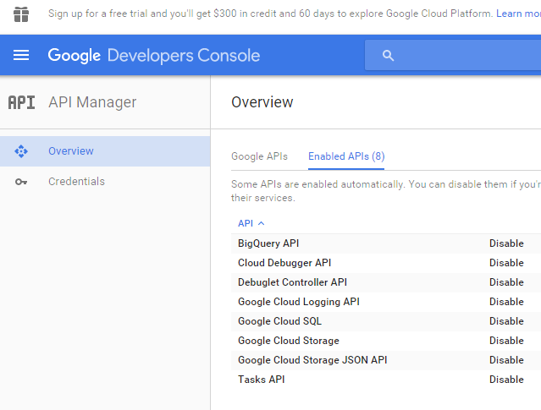Viewport: 541px width, 410px height.
Task: Disable the Debuglet Controller API
Action: point(506,282)
